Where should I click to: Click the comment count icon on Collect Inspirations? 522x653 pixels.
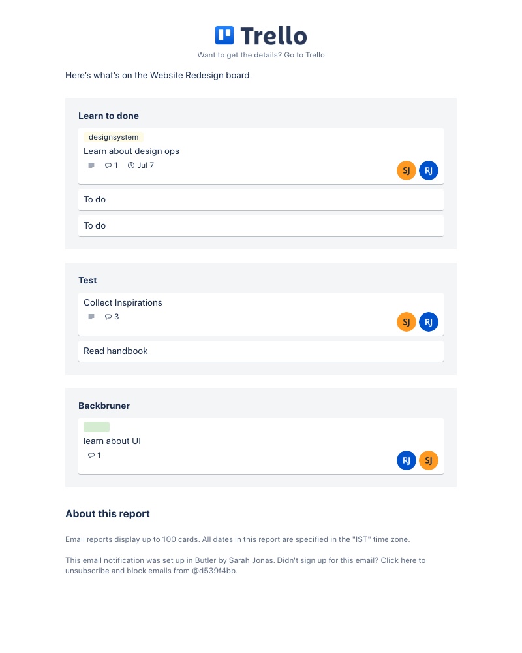click(108, 317)
